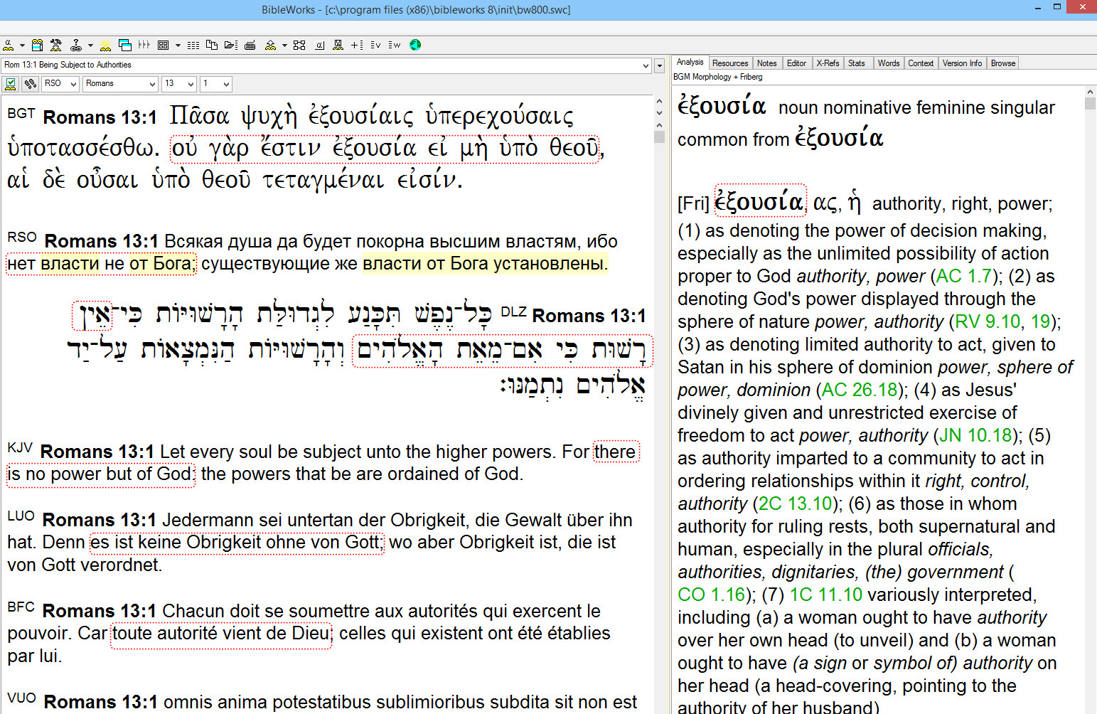Toggle the green checkmark button
Screen dimensions: 1097x714
(11, 84)
